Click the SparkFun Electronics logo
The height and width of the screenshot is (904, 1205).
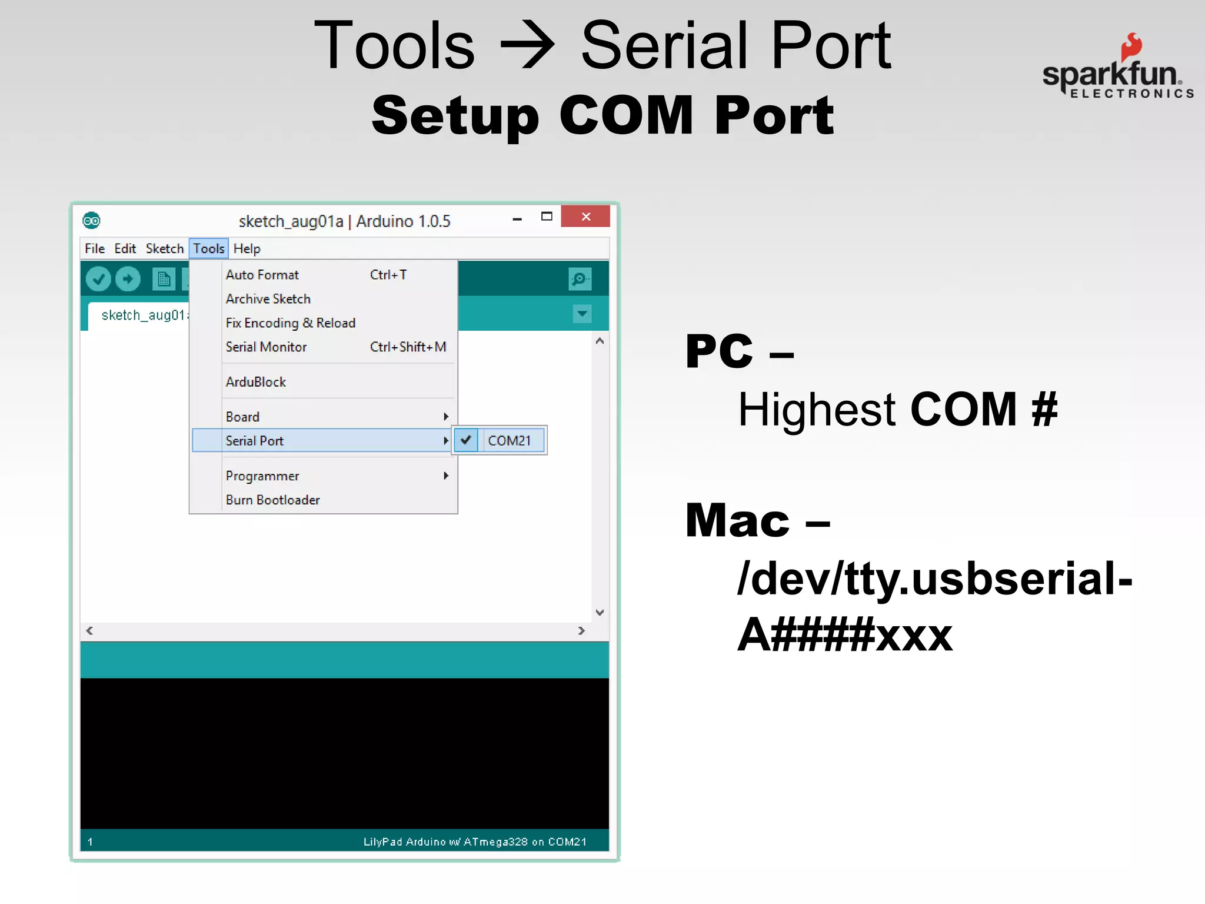[x=1119, y=66]
